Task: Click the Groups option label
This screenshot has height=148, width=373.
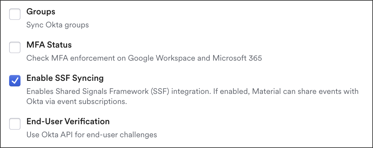Action: tap(41, 12)
